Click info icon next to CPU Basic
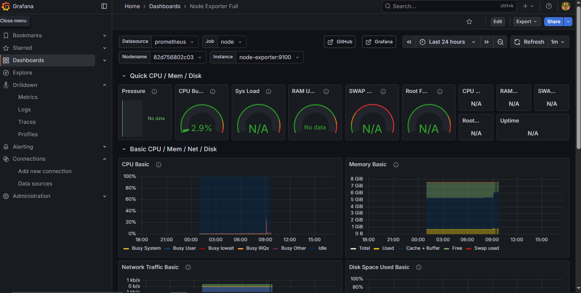Viewport: 581px width, 293px height. click(x=159, y=164)
